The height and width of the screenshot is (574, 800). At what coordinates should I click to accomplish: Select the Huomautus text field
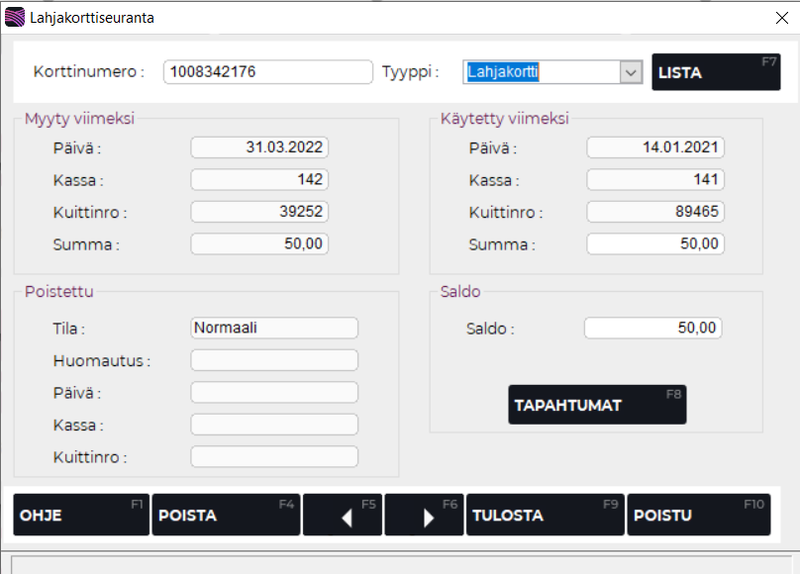[x=274, y=360]
